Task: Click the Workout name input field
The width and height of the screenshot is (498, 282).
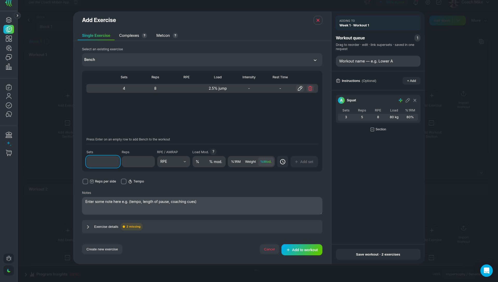Action: tap(378, 61)
